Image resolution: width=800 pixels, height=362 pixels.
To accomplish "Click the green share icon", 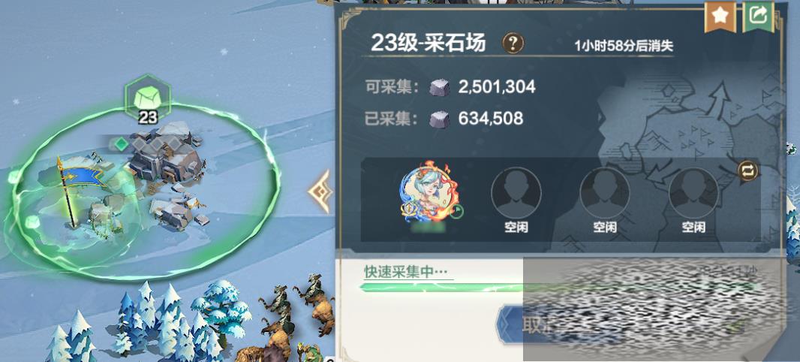I will click(x=758, y=17).
